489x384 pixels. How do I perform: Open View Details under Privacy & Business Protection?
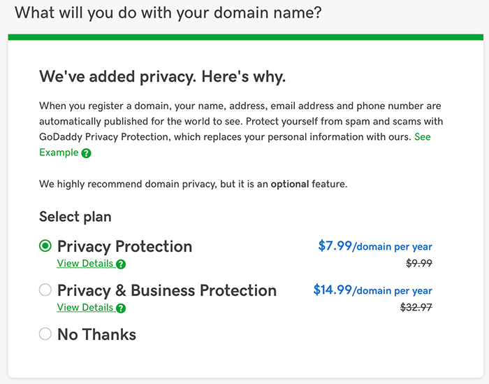click(x=85, y=308)
